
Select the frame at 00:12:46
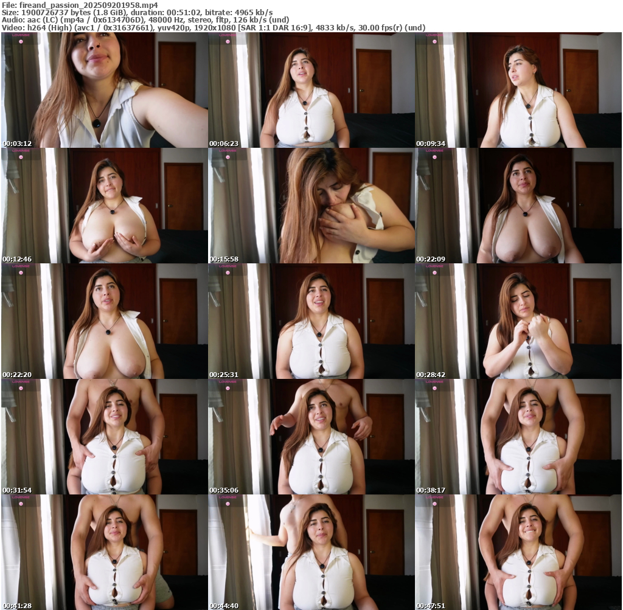click(105, 206)
